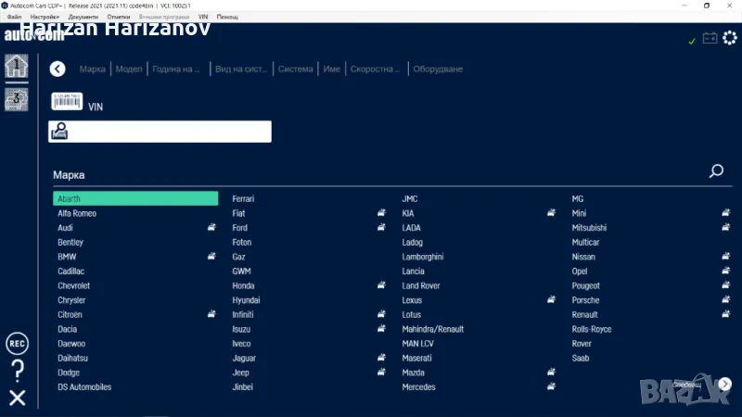Image resolution: width=742 pixels, height=417 pixels.
Task: Go to next page of brands arrow
Action: [x=725, y=384]
